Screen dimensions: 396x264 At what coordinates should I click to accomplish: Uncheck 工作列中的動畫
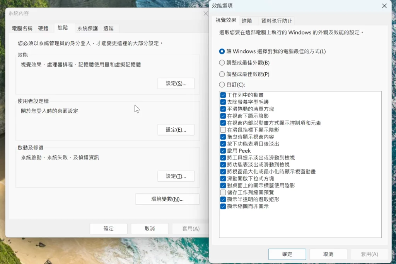coord(223,95)
